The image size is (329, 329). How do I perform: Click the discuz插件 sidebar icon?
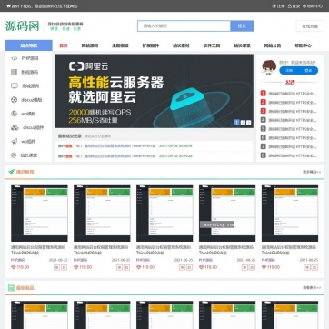tap(15, 127)
